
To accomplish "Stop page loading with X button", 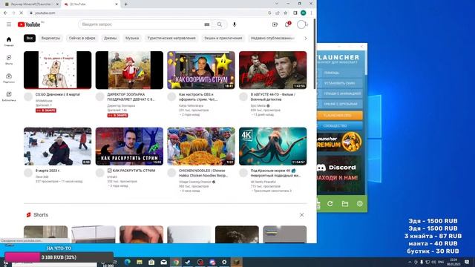I will 21,13.
